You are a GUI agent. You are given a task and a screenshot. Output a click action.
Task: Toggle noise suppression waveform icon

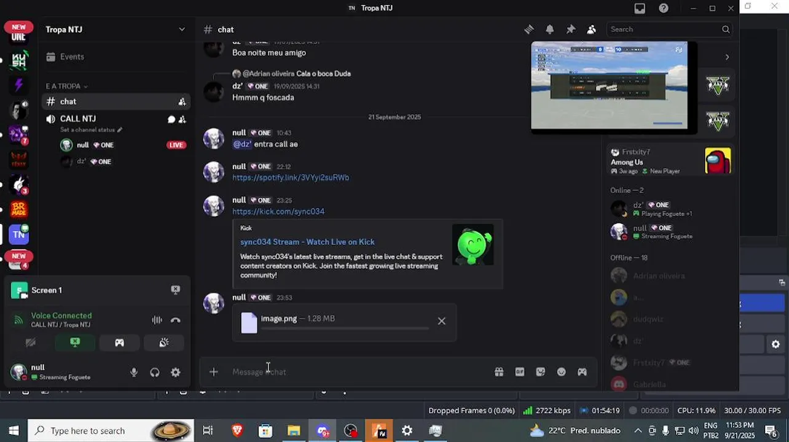pos(157,320)
